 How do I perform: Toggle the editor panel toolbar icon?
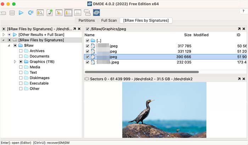78,13
